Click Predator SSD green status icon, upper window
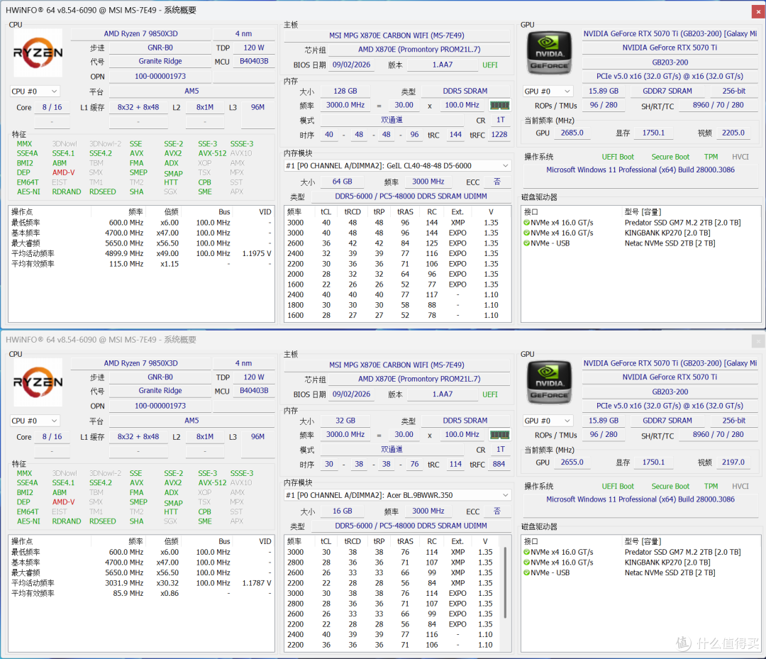This screenshot has width=766, height=659. (x=526, y=223)
